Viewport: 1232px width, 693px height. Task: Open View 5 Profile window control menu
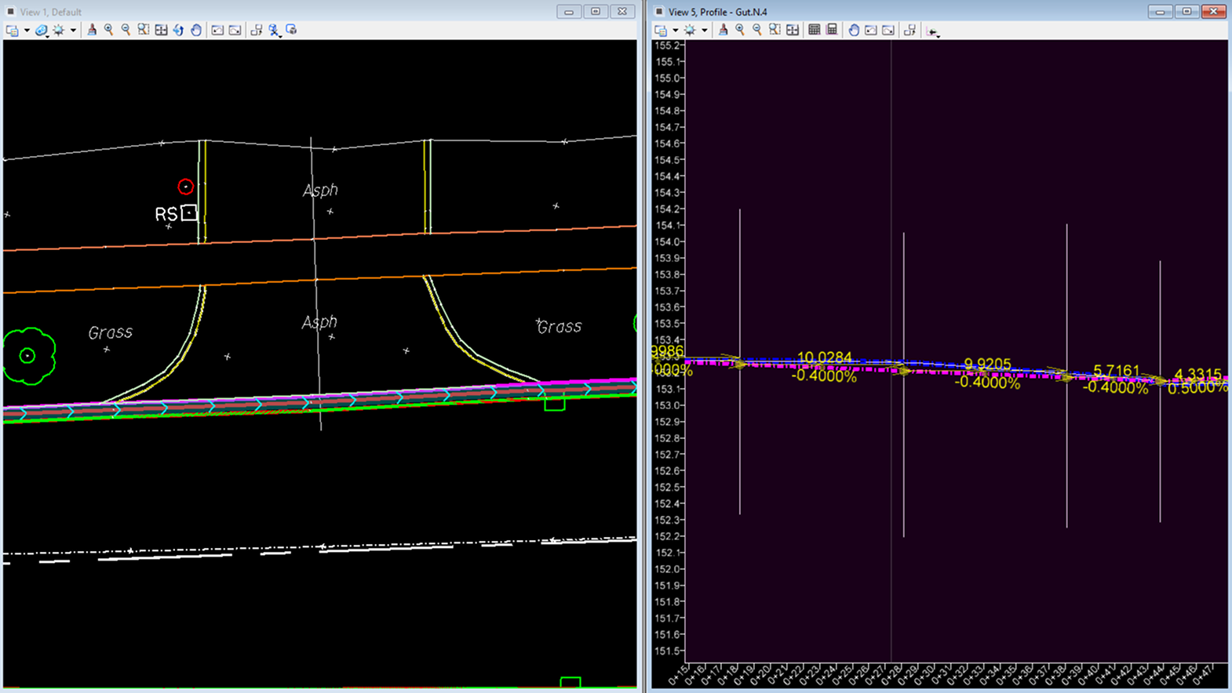pos(659,12)
